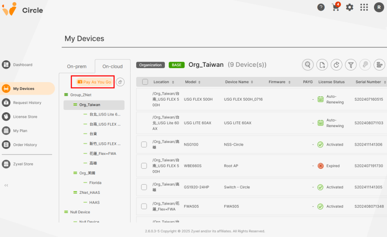Click the column layout toolbar icon
387x237 pixels.
click(x=380, y=65)
